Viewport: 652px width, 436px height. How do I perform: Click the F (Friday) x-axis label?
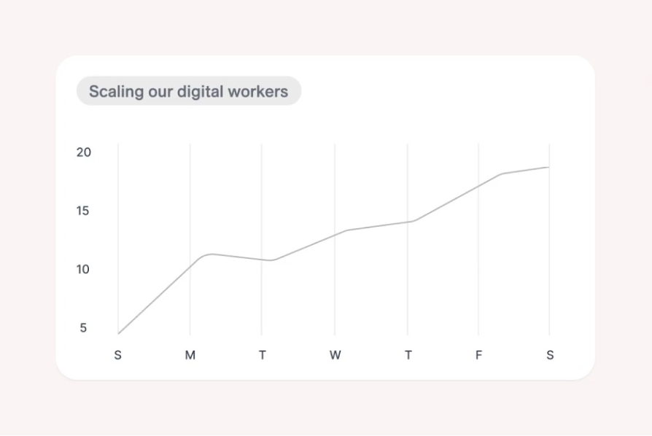coord(478,355)
